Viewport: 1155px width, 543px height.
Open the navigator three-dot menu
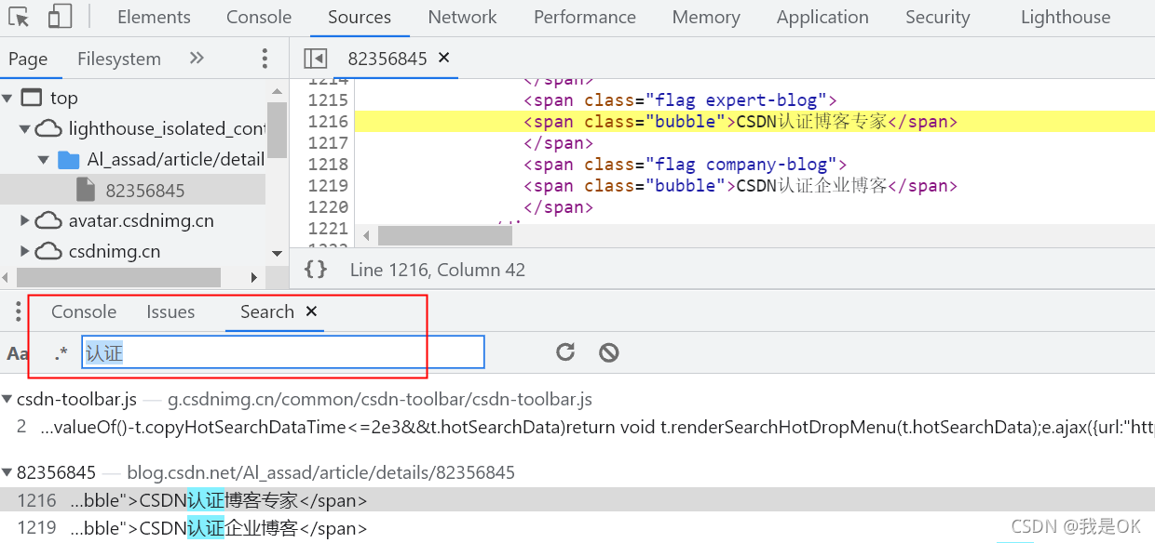[x=265, y=59]
